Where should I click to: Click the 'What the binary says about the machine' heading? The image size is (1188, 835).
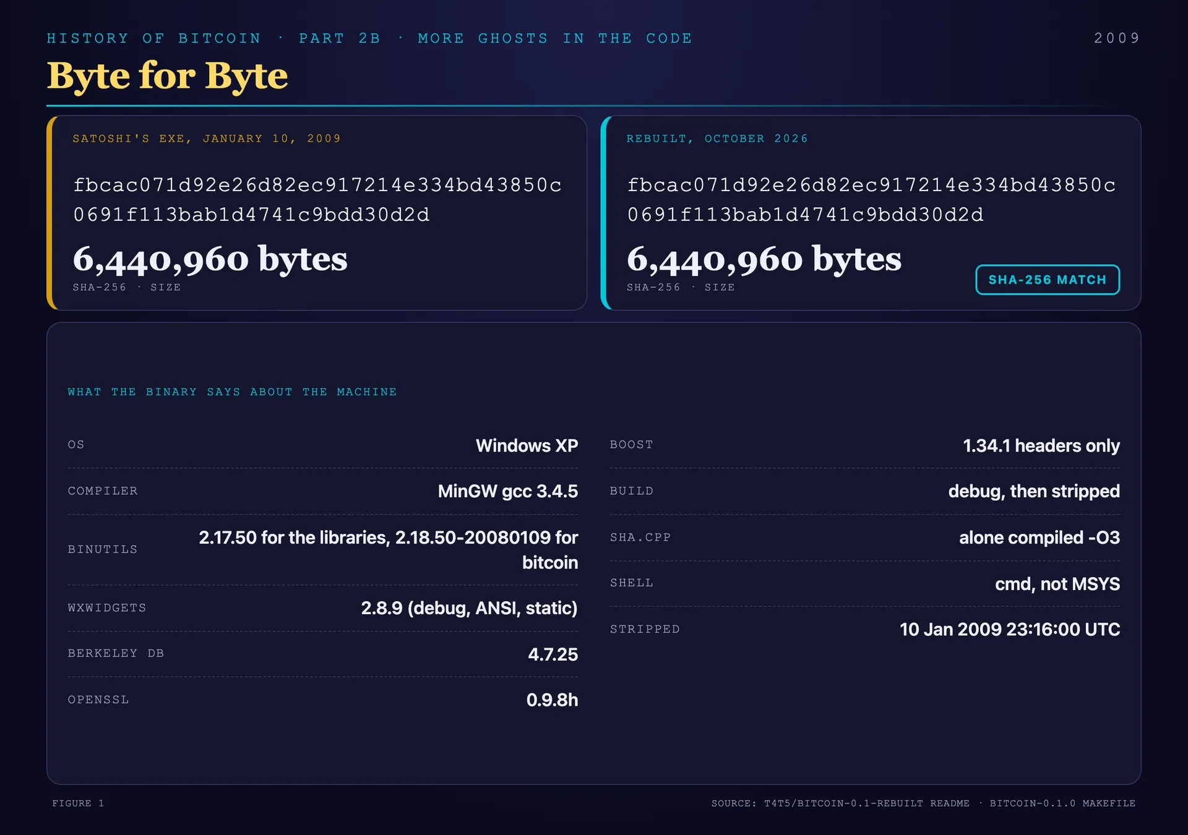click(232, 392)
